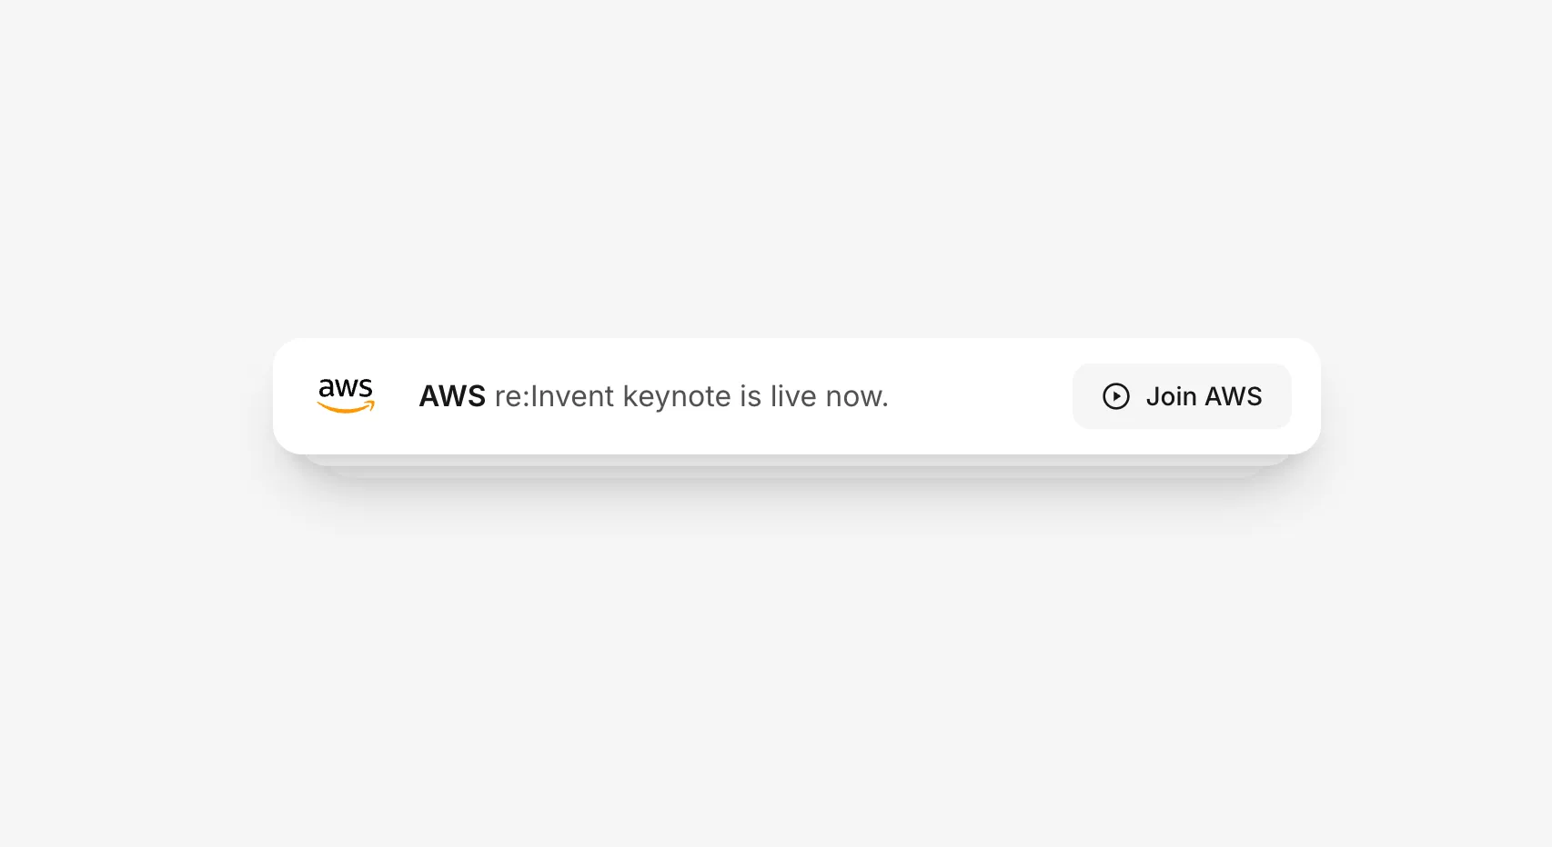
Task: Click the orange smile arrow of the logo
Action: tap(346, 408)
